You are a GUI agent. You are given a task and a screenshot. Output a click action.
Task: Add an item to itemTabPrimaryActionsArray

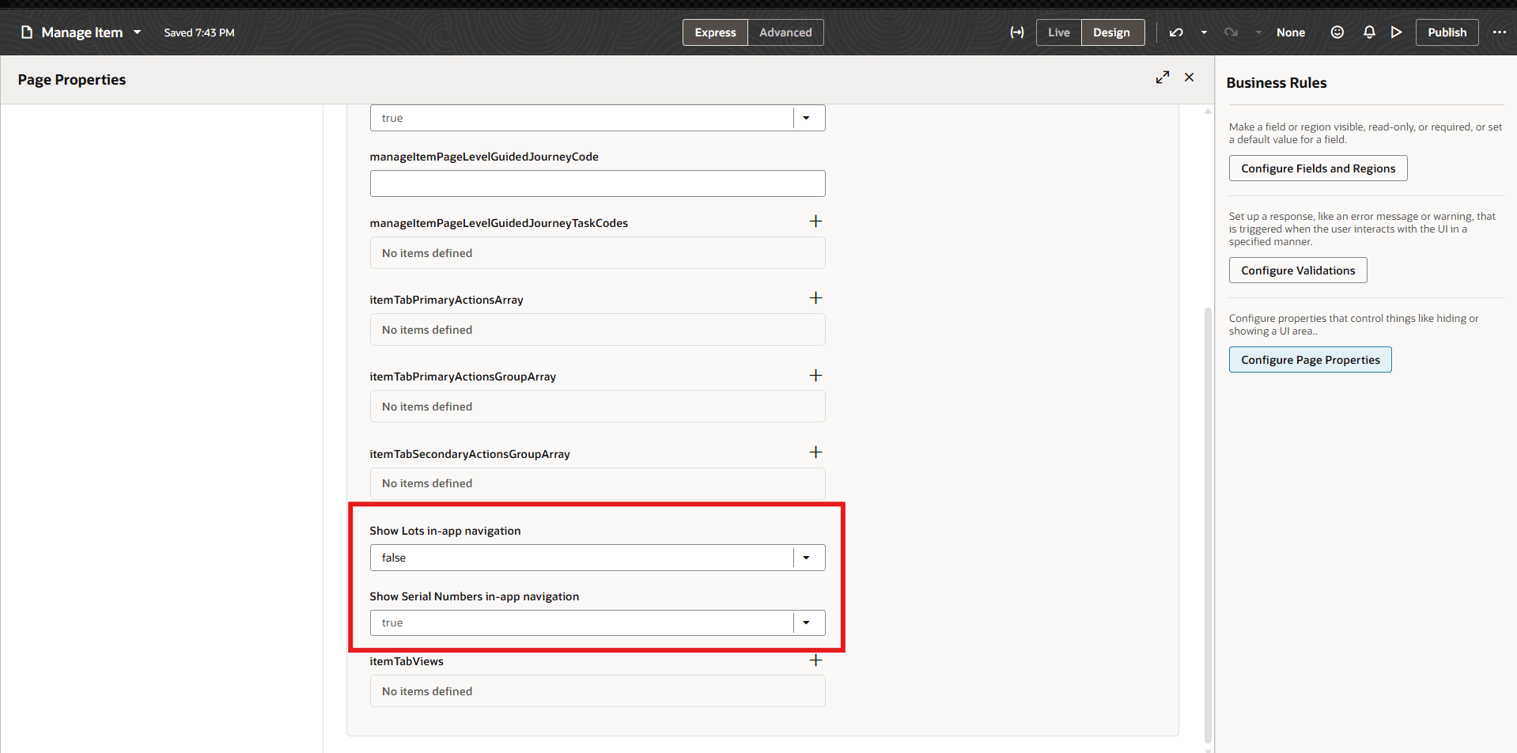coord(815,297)
